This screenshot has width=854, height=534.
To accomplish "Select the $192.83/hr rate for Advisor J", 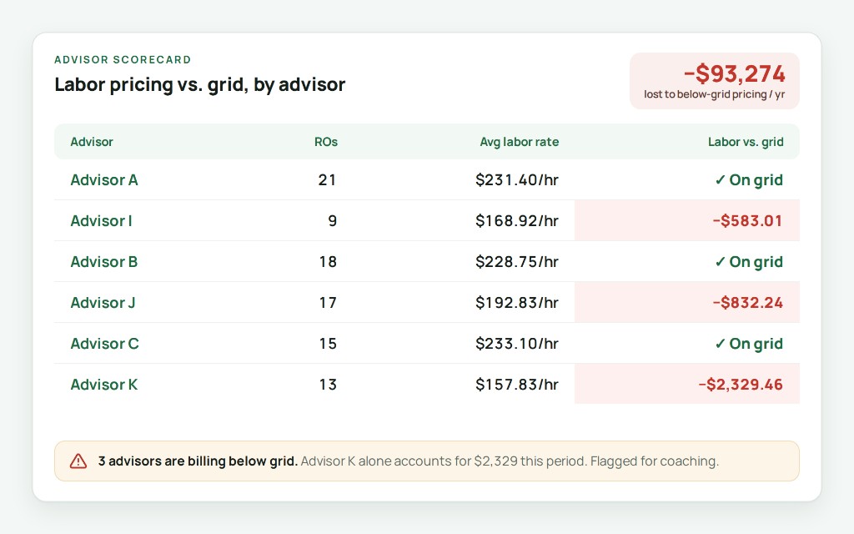I will point(517,302).
